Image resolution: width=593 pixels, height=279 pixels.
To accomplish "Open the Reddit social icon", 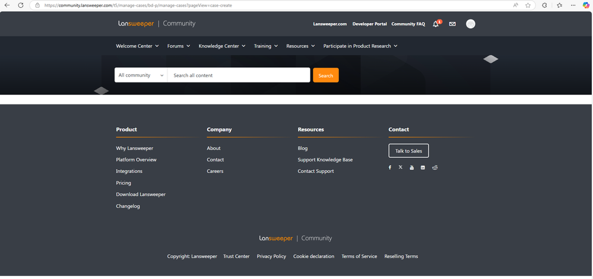I will pyautogui.click(x=435, y=168).
